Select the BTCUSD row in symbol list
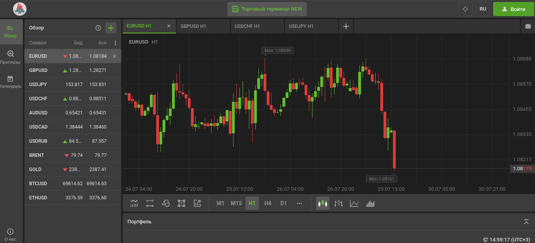 73,184
